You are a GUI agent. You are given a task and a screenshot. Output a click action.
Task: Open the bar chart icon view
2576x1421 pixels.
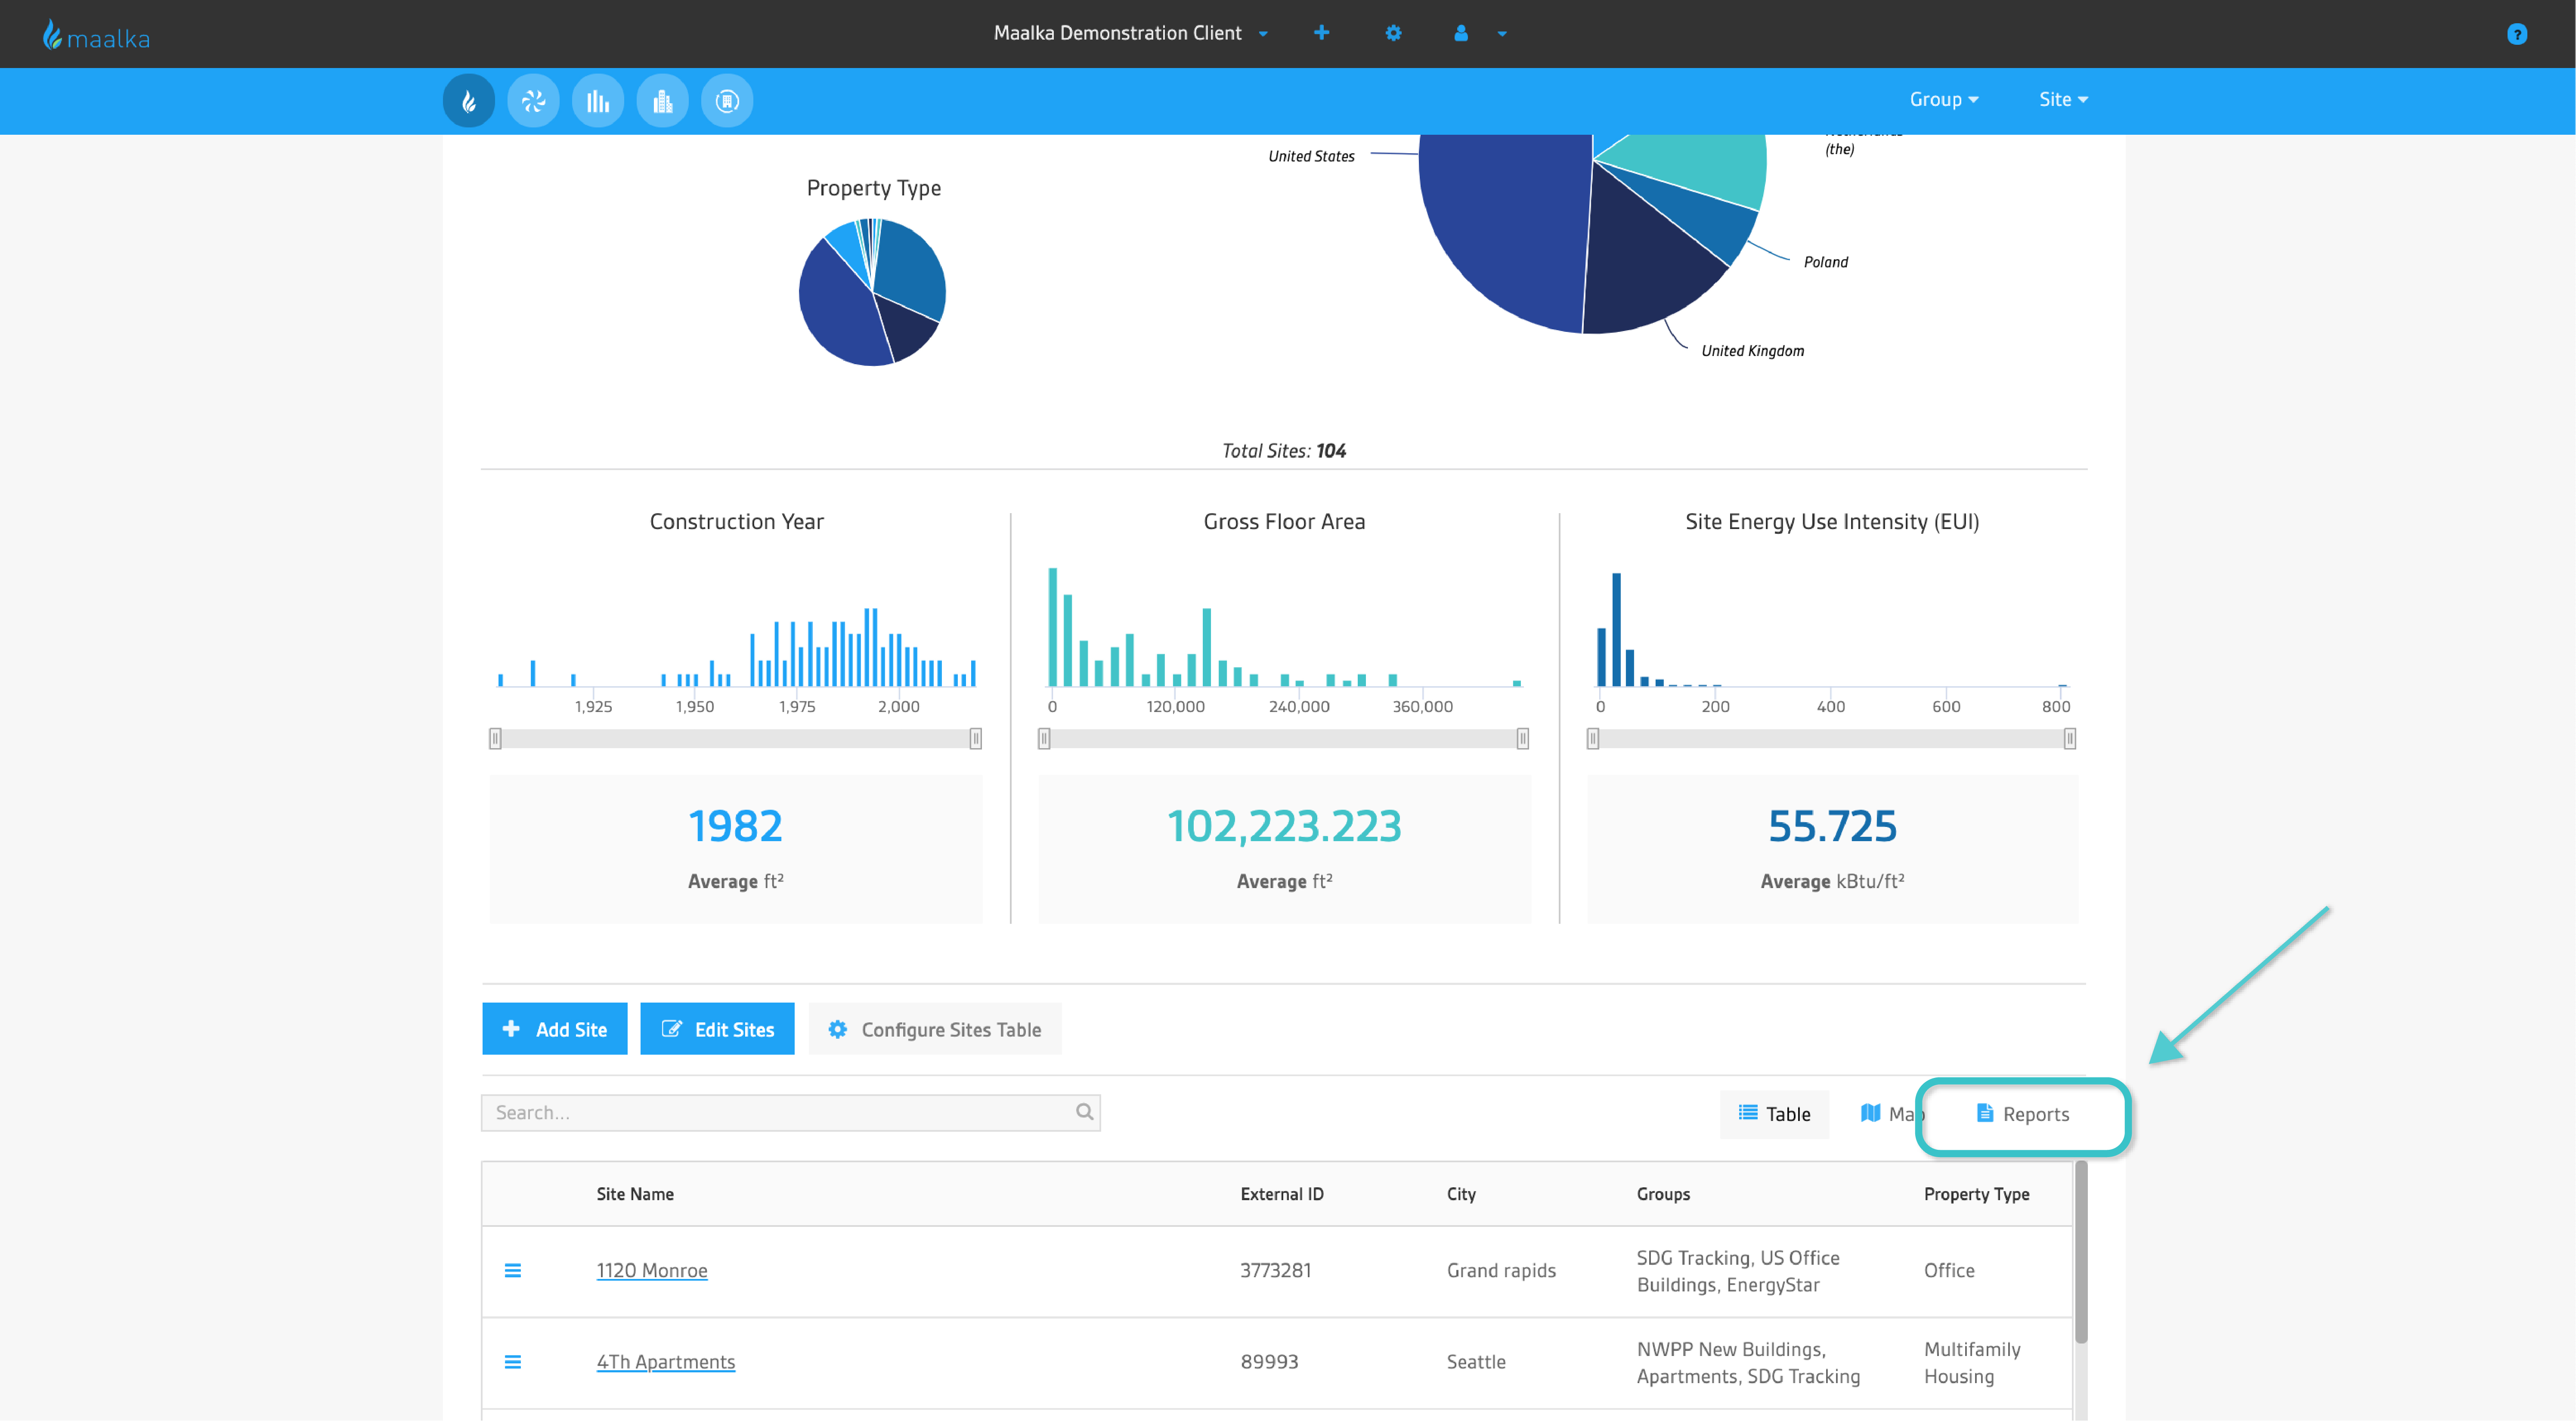598,100
